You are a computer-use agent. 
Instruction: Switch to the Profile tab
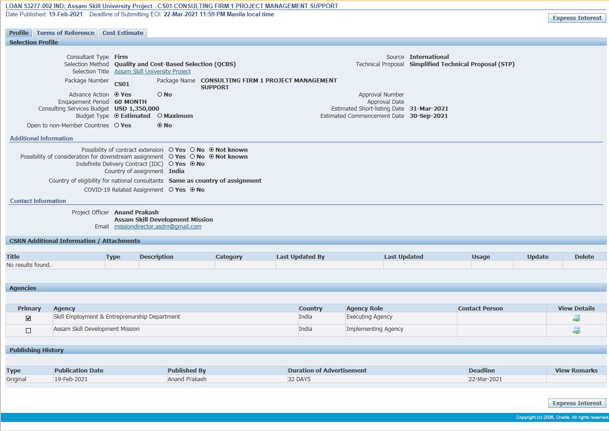(19, 33)
